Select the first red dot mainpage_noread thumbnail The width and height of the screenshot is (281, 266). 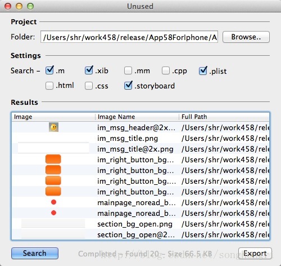pyautogui.click(x=53, y=202)
